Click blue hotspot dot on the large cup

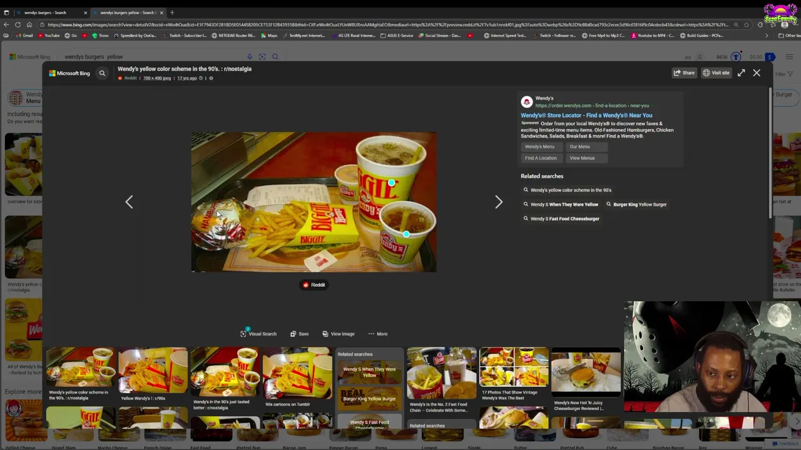coord(391,183)
